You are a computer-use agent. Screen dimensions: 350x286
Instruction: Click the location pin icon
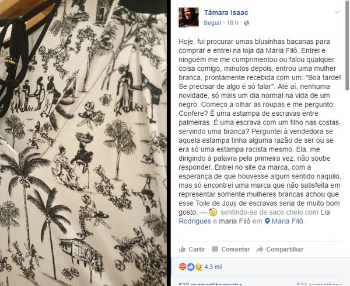point(267,221)
